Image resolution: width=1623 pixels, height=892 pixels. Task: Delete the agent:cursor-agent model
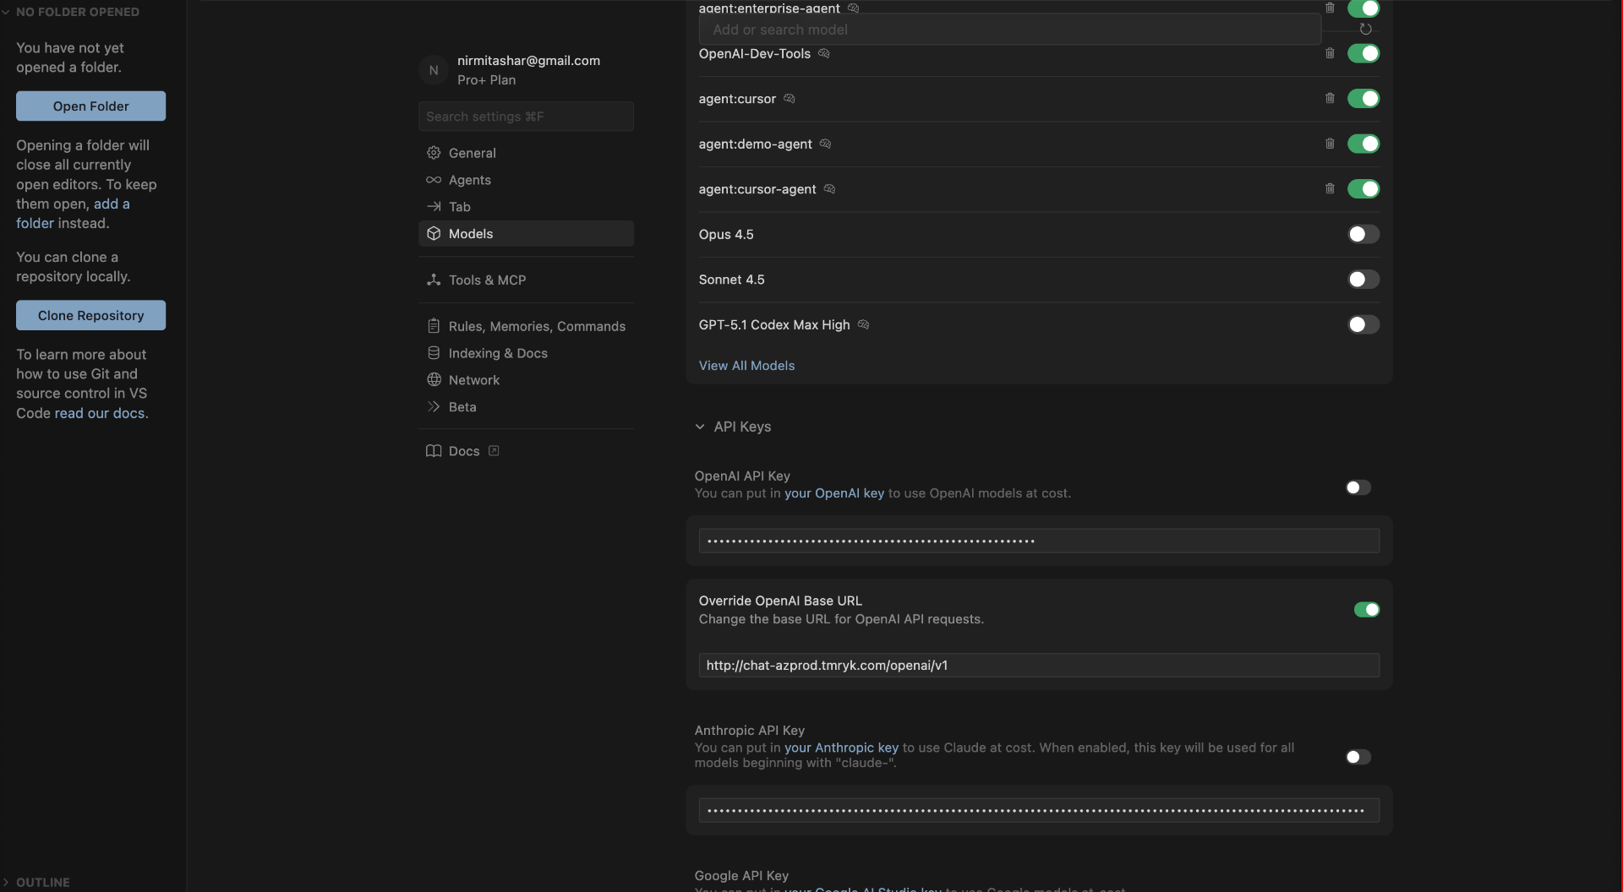tap(1330, 189)
